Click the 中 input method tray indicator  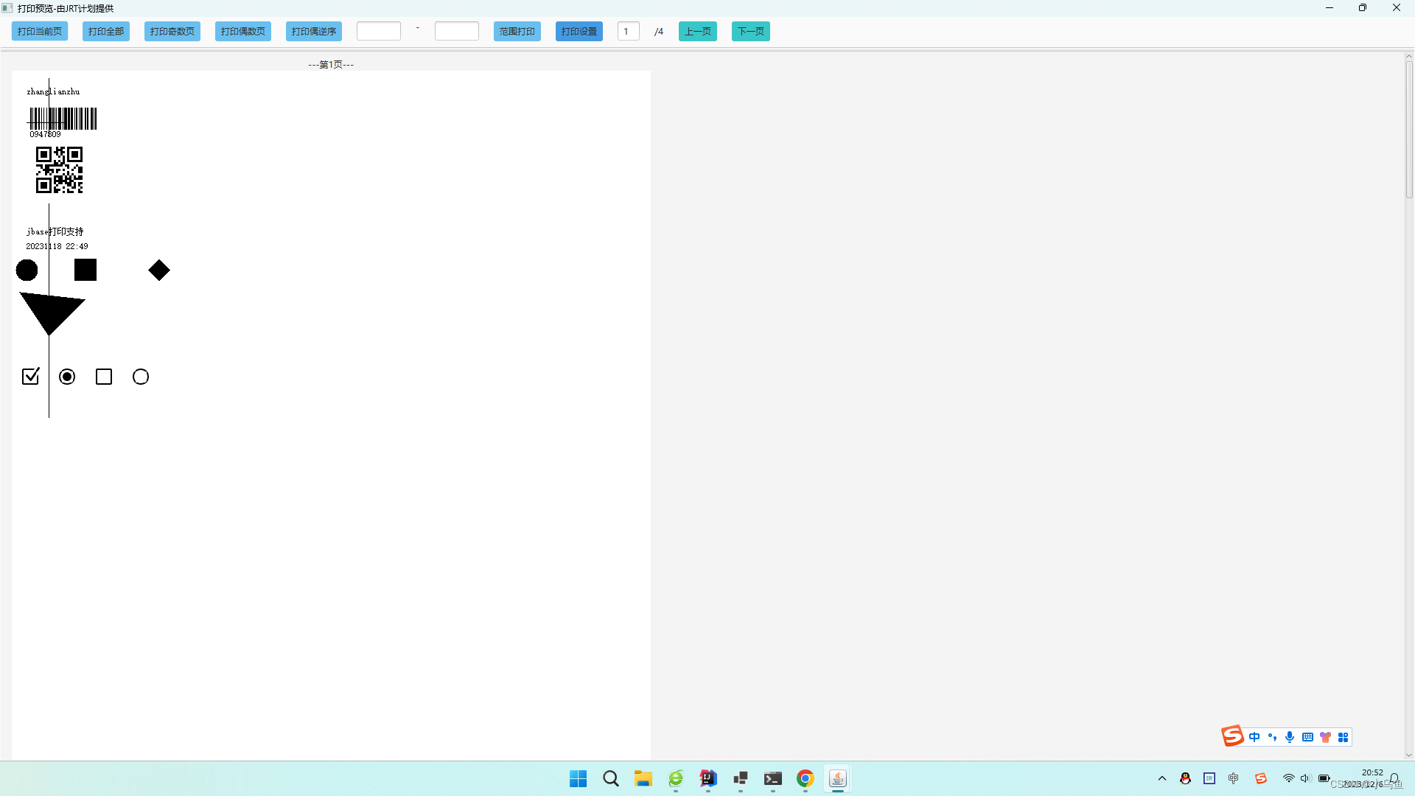pos(1234,778)
